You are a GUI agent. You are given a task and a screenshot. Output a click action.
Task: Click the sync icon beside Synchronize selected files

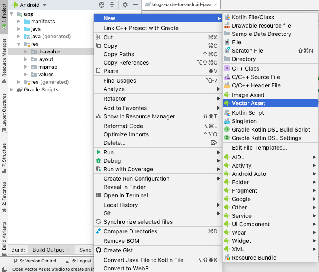coord(98,221)
